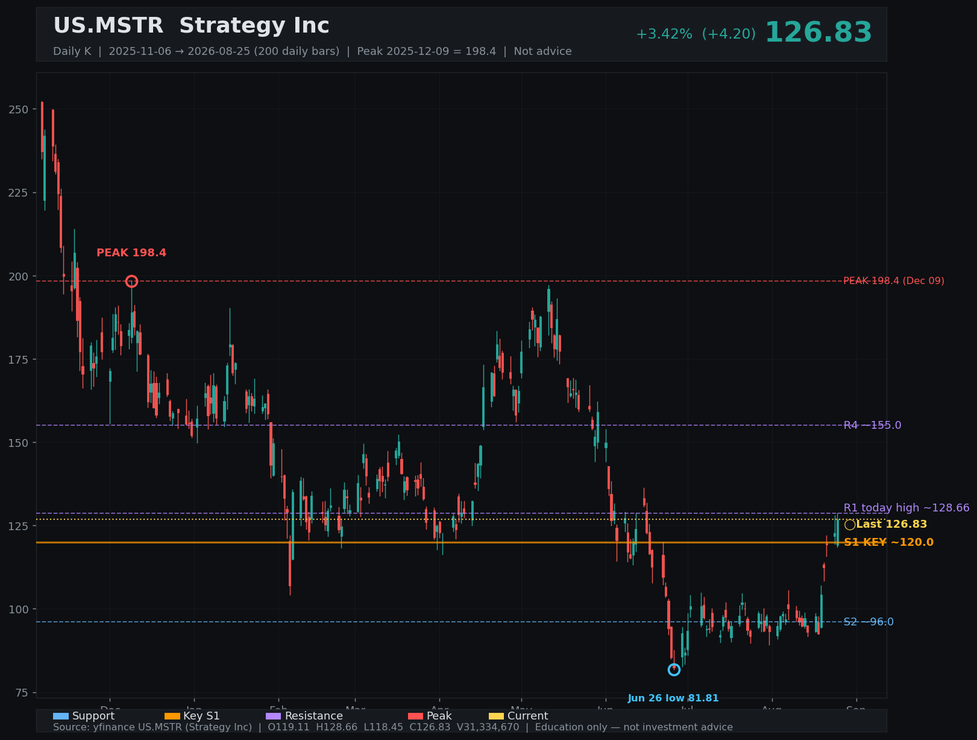Click the blue Support legend swatch
977x740 pixels.
tap(61, 716)
